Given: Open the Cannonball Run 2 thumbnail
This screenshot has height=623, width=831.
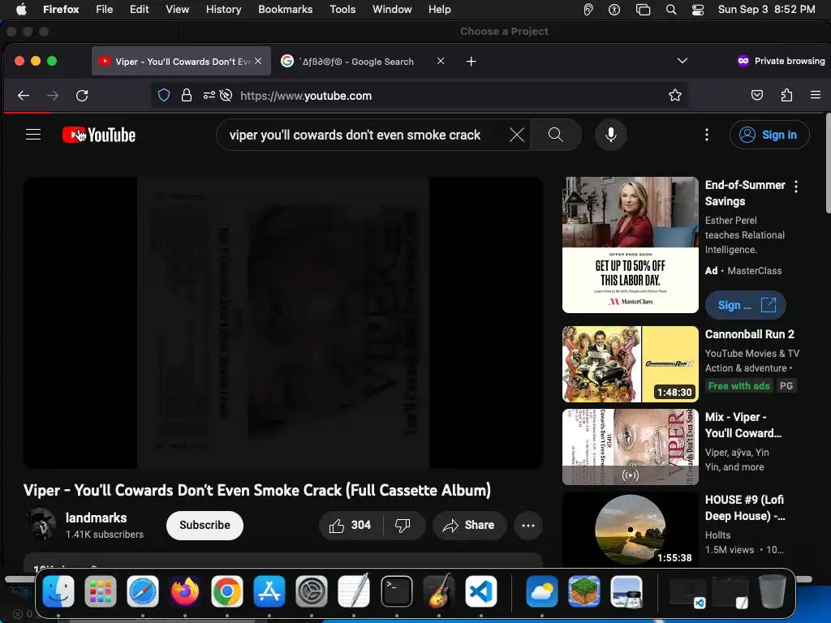Looking at the screenshot, I should [630, 364].
